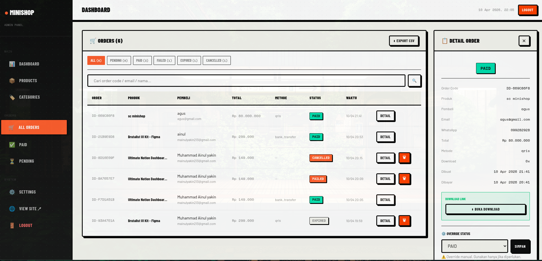
Task: Click Buka Download button
Action: (485, 209)
